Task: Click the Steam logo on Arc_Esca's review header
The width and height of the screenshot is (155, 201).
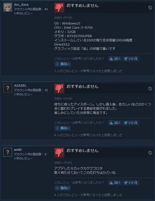Action: click(150, 8)
